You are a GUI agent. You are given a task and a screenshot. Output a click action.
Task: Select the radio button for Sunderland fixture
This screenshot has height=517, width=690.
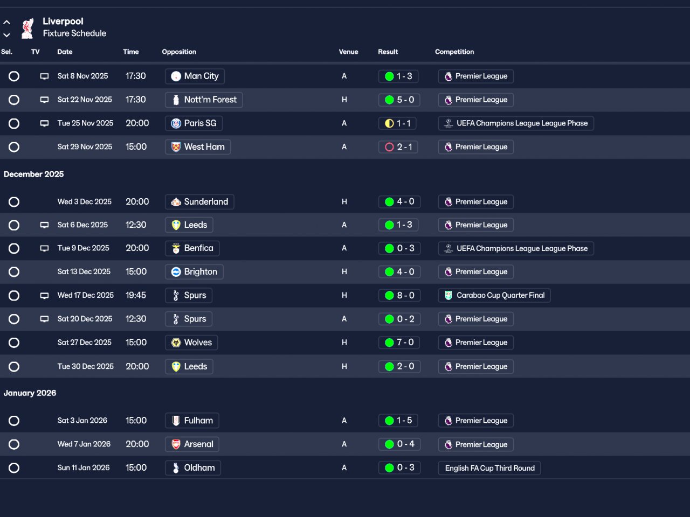14,202
